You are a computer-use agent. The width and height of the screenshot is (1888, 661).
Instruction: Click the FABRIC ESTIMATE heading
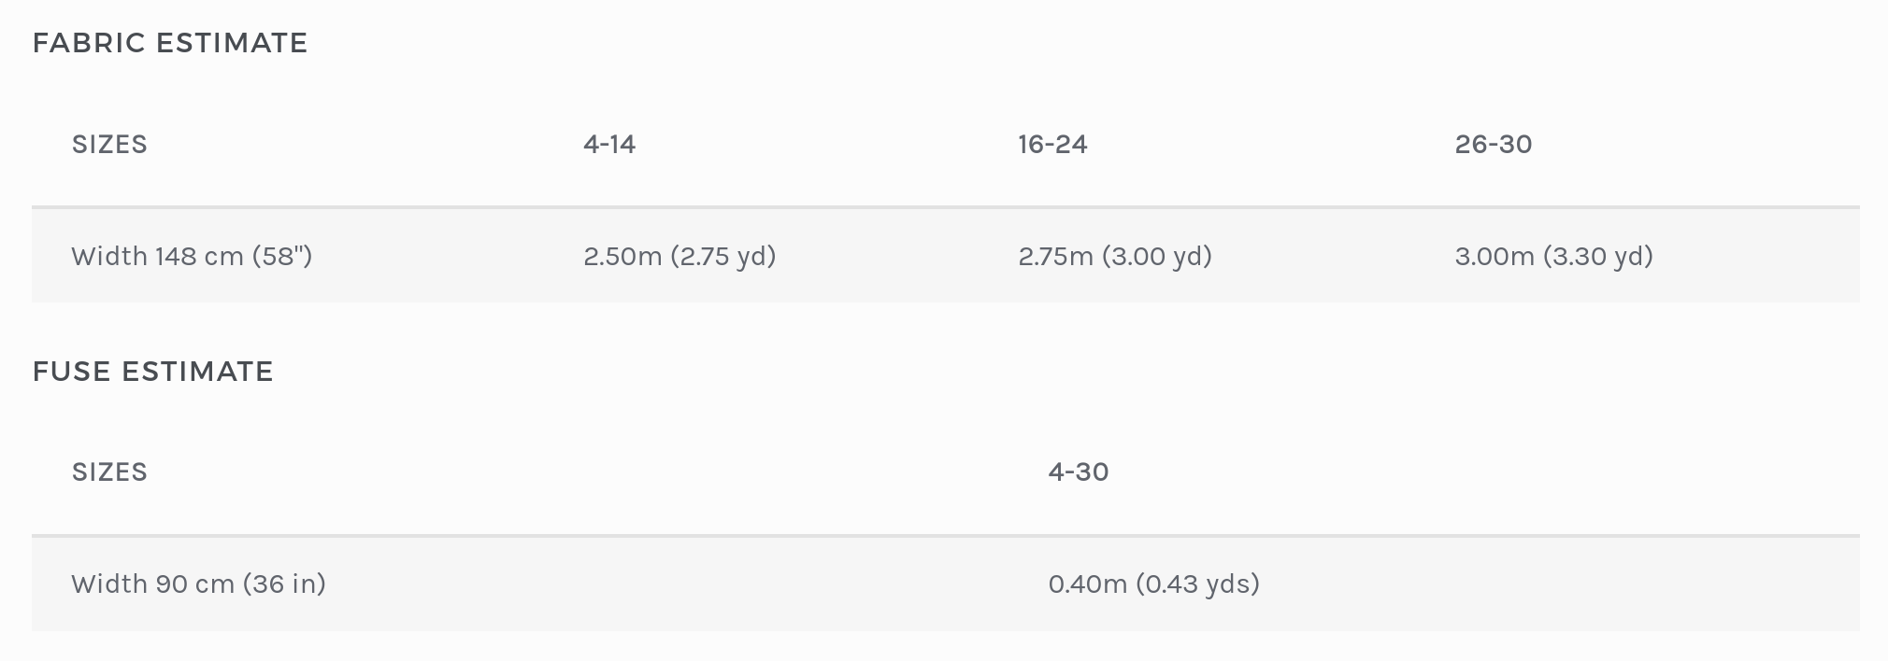pyautogui.click(x=170, y=43)
